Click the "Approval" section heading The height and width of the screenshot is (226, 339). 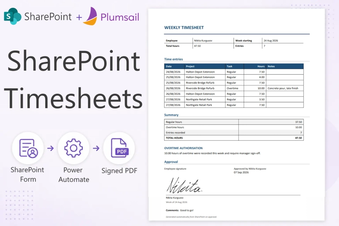(171, 162)
